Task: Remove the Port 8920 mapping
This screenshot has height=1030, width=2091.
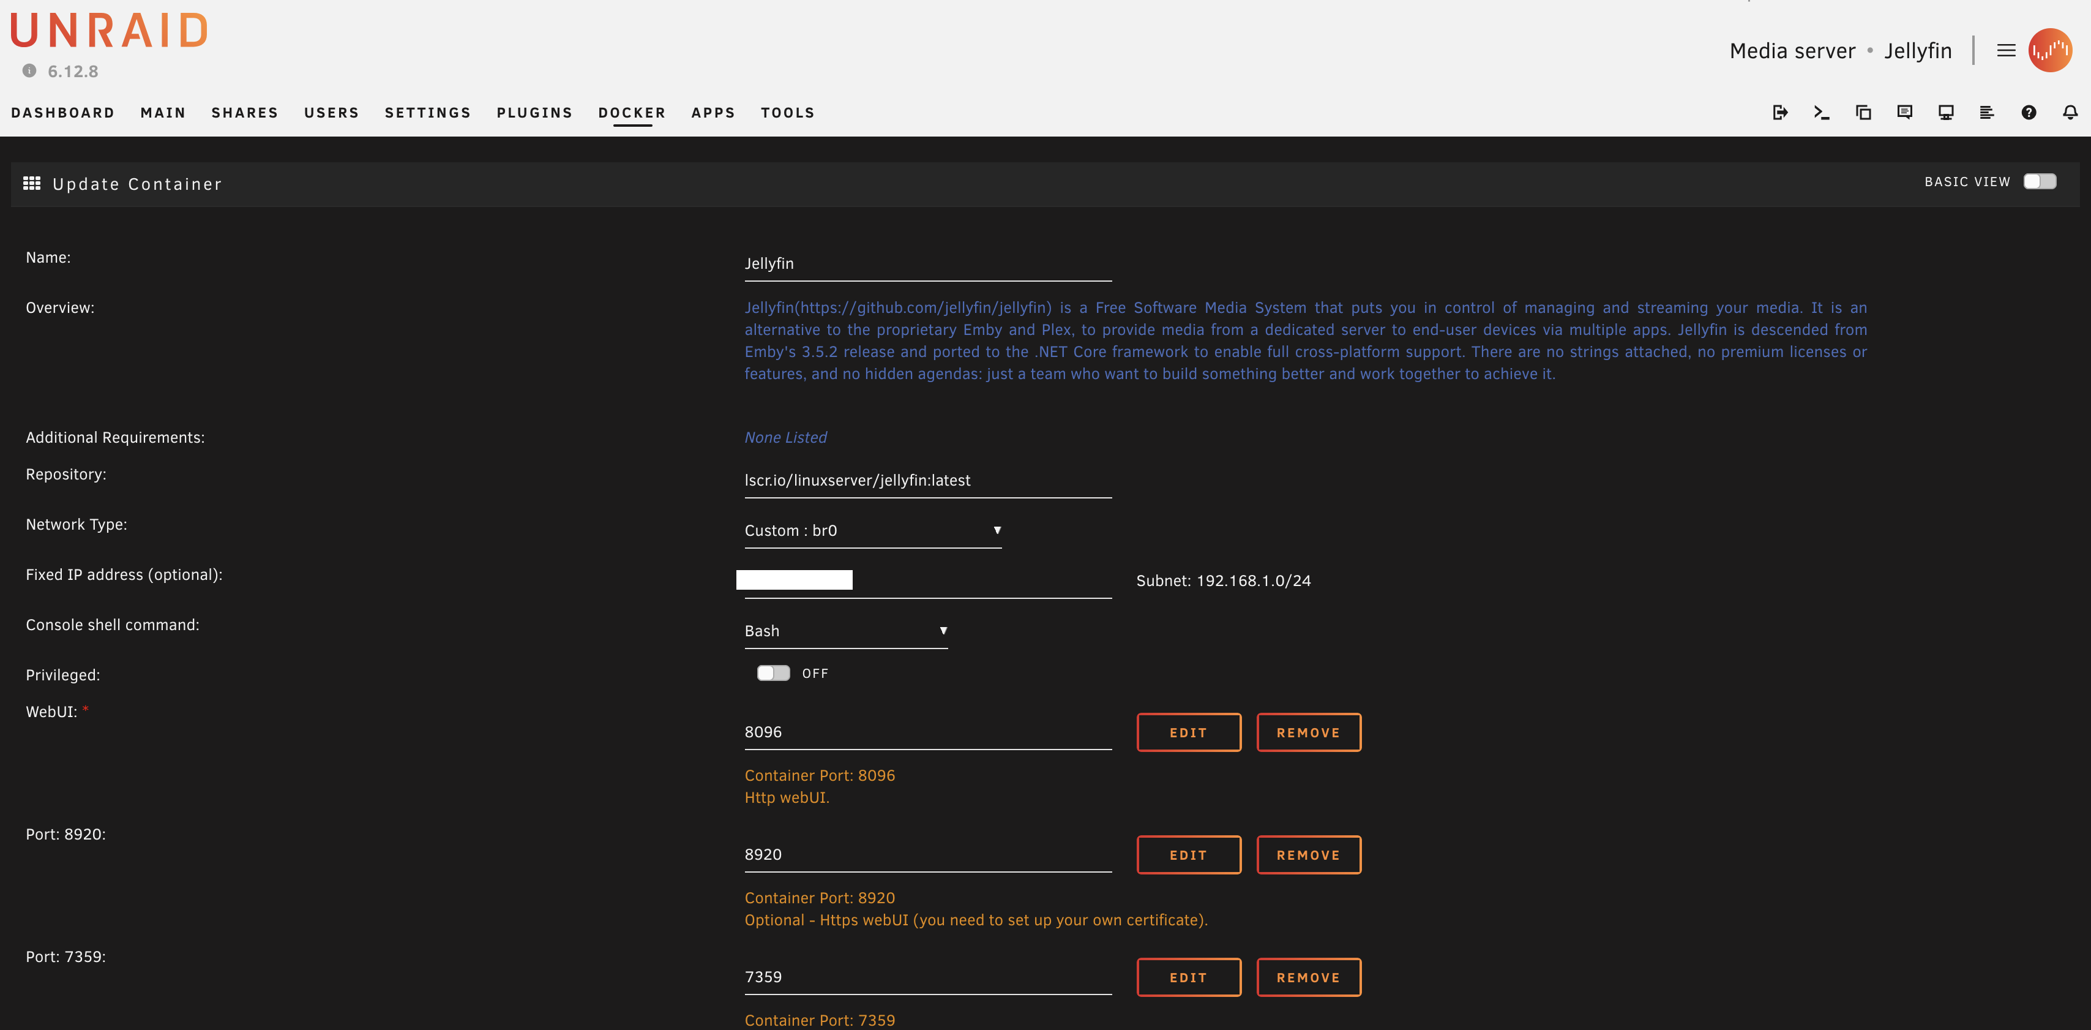Action: click(1307, 855)
